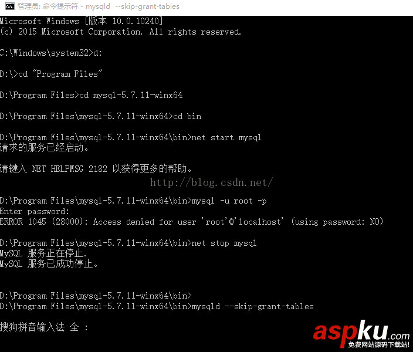
Task: Click the aspku.com logo watermark
Action: [361, 334]
